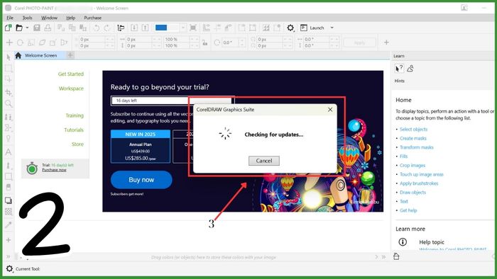Open Options with the gear icon
Screen dimensions: 497x279
[x=290, y=28]
